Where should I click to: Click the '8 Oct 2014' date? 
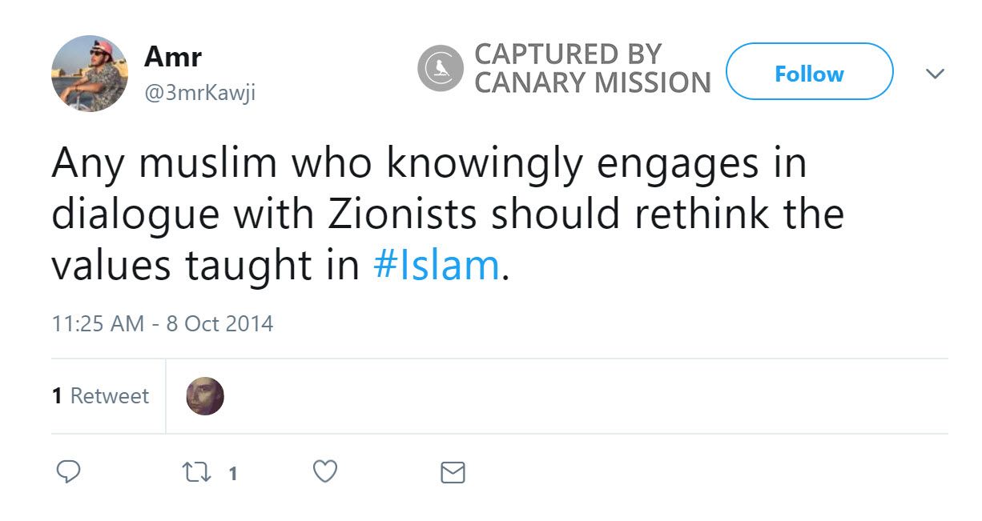point(219,324)
